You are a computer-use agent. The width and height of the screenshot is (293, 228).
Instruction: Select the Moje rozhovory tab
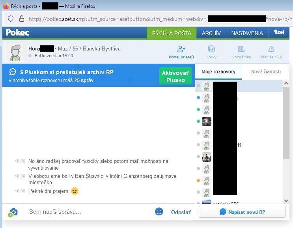tap(218, 72)
